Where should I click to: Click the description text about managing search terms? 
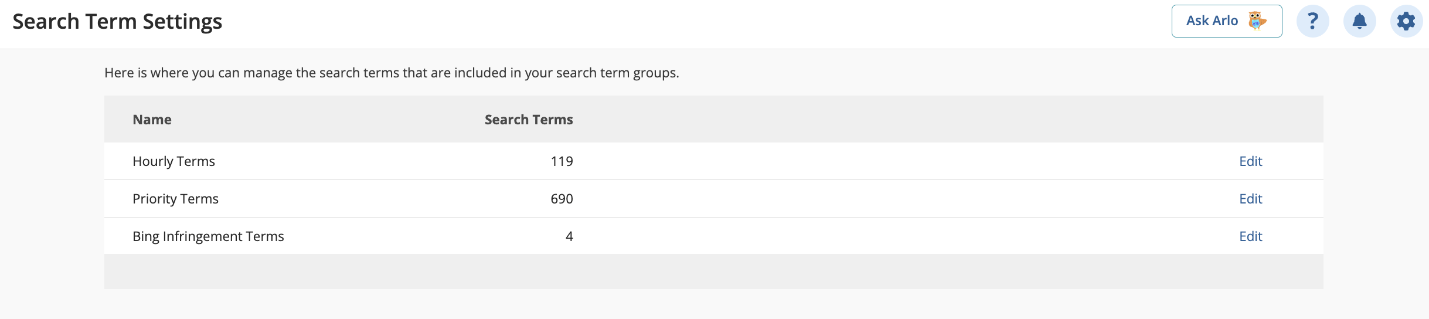coord(392,73)
